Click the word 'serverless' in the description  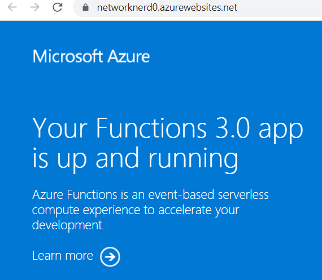(243, 194)
